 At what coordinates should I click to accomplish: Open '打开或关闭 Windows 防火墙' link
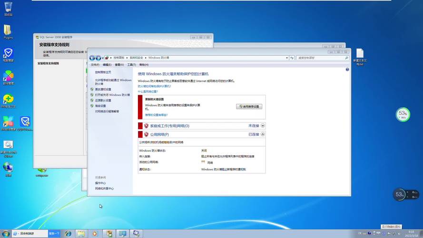click(x=112, y=95)
